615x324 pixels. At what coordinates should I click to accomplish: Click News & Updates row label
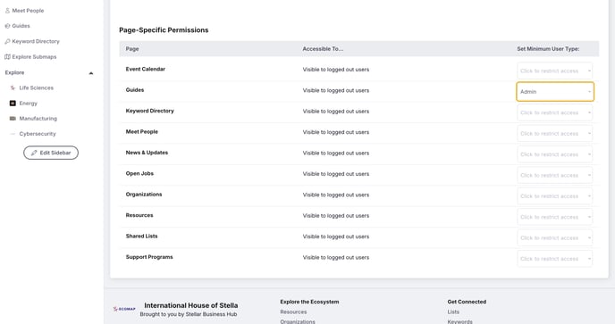[x=147, y=153]
